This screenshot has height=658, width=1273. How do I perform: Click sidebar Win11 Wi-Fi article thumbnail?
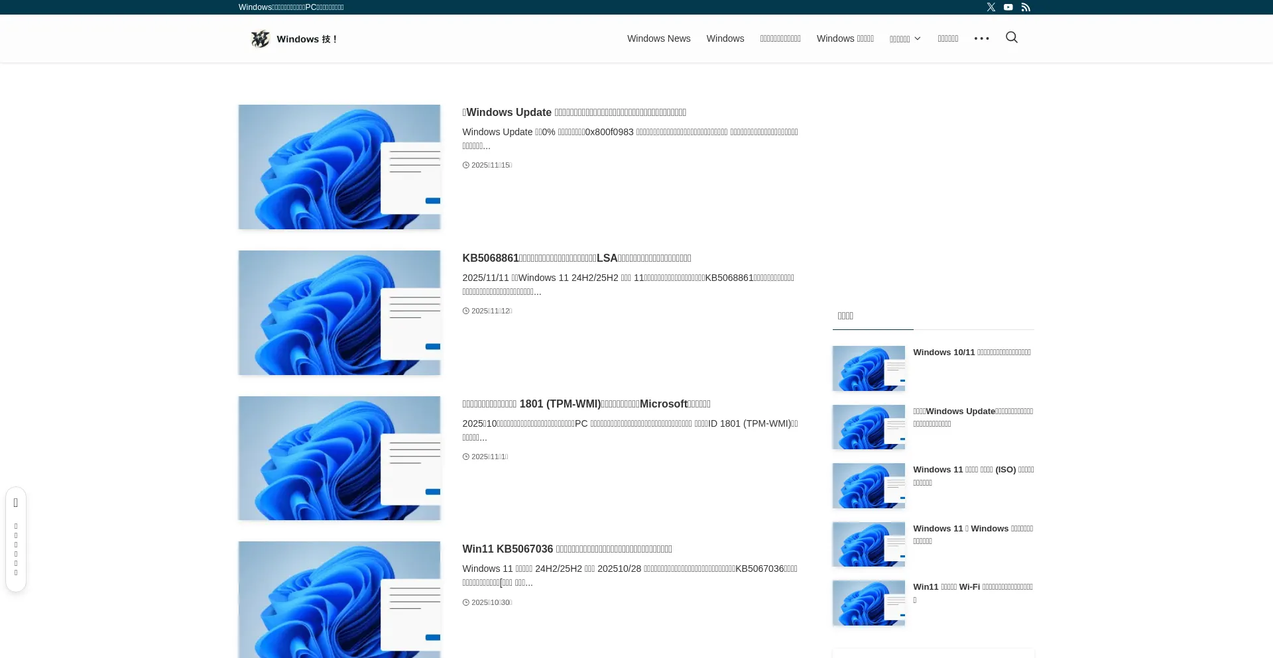869,603
